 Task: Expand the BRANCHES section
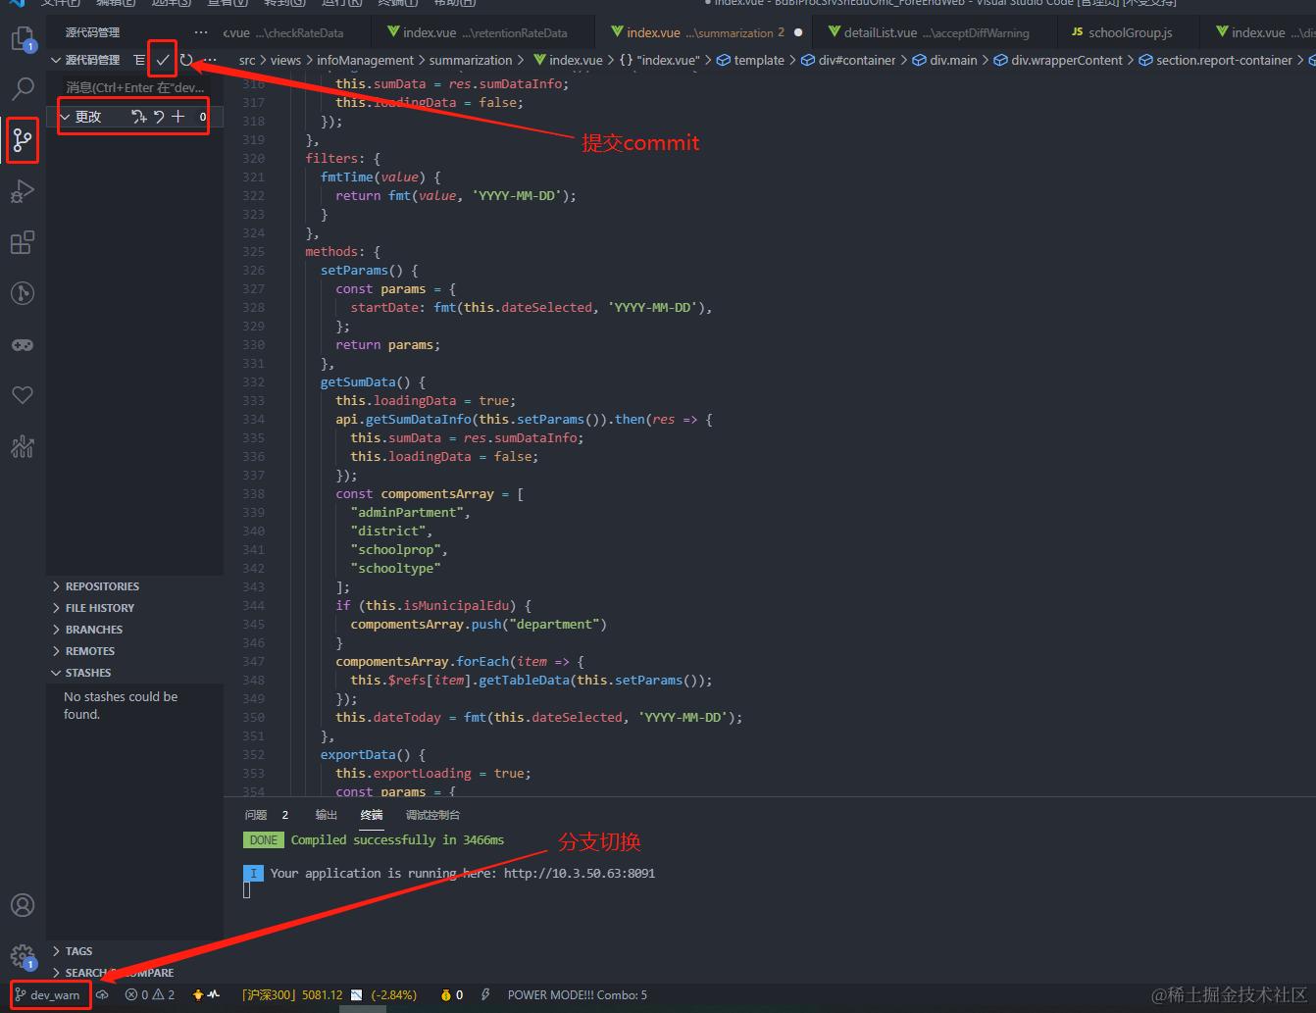pyautogui.click(x=93, y=630)
